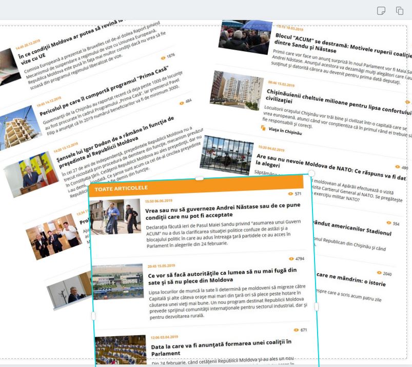412x367 pixels.
Task: Click the eye icon beside 484 views
Action: pos(182,103)
